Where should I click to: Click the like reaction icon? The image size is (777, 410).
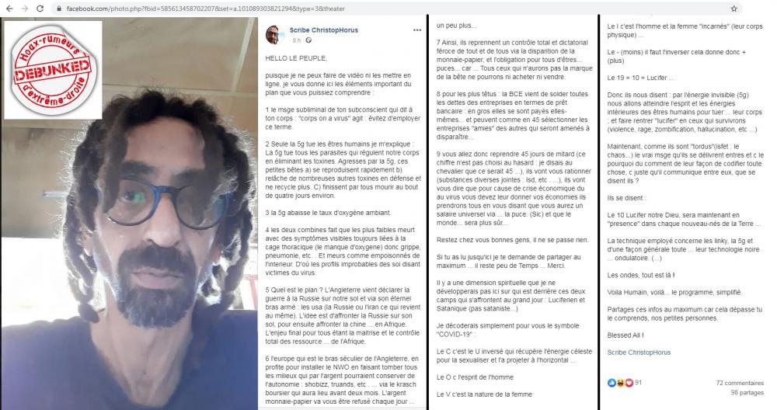[x=611, y=383]
